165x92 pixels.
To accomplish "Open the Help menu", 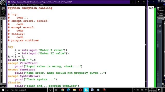I will pos(42,5).
